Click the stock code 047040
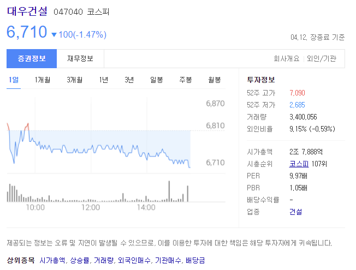Image resolution: width=356 pixels, height=270 pixels. coord(68,12)
